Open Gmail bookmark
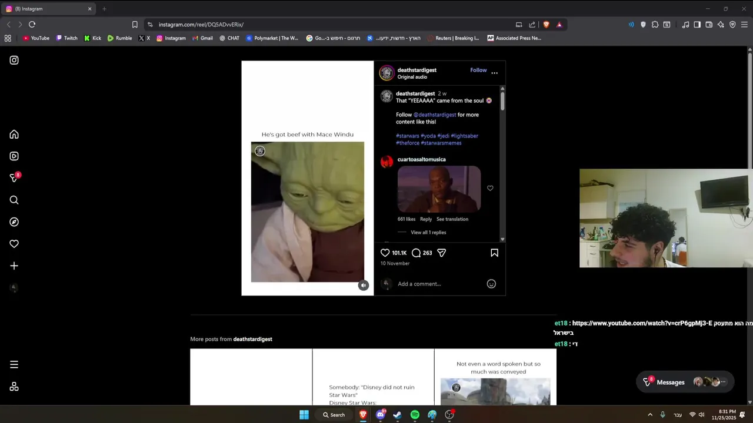 [x=202, y=38]
